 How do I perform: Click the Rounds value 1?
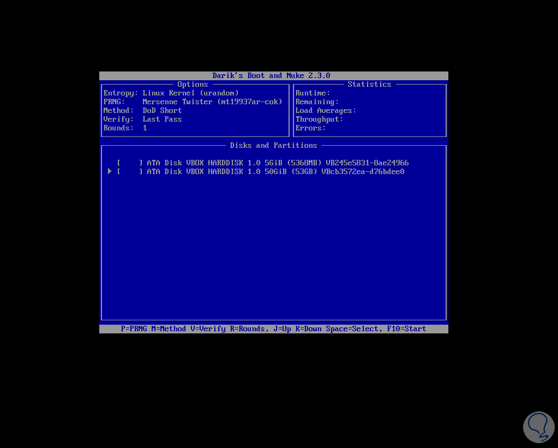145,128
